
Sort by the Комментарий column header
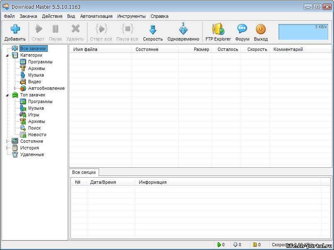[x=301, y=49]
